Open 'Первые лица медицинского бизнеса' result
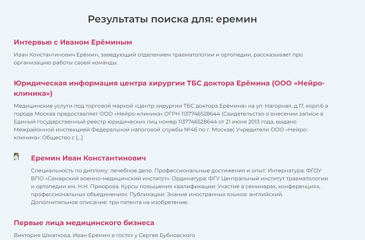Image resolution: width=365 pixels, height=240 pixels. point(84,223)
